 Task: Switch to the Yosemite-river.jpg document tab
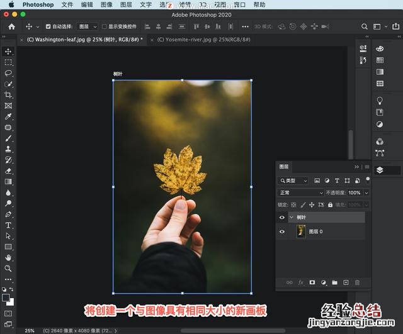point(204,39)
